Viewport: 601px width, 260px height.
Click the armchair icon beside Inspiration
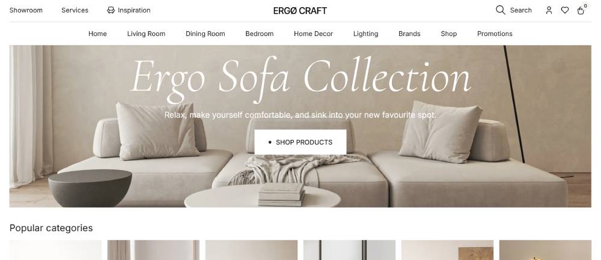click(111, 10)
